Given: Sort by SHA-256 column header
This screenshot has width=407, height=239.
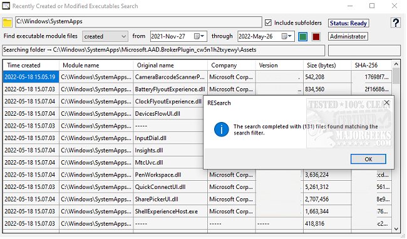Looking at the screenshot, I should pyautogui.click(x=371, y=65).
